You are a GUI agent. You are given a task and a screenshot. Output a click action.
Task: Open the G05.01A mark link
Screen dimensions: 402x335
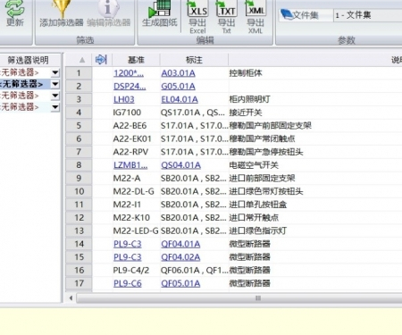[178, 87]
